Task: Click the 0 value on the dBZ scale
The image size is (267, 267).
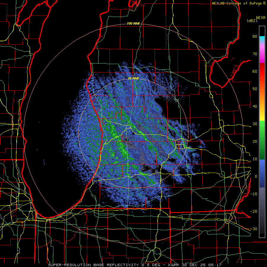Action: pos(256,177)
